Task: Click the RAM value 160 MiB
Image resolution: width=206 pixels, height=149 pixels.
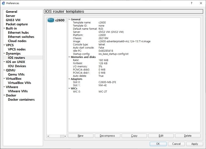Action: click(103, 60)
